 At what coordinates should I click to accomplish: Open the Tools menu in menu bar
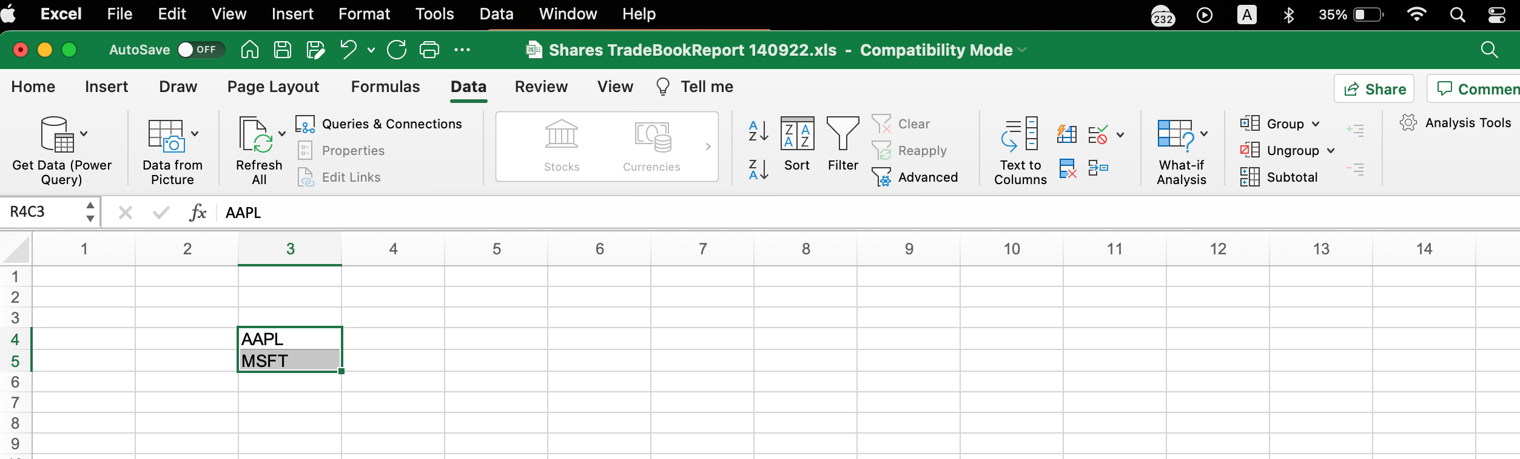pos(434,14)
